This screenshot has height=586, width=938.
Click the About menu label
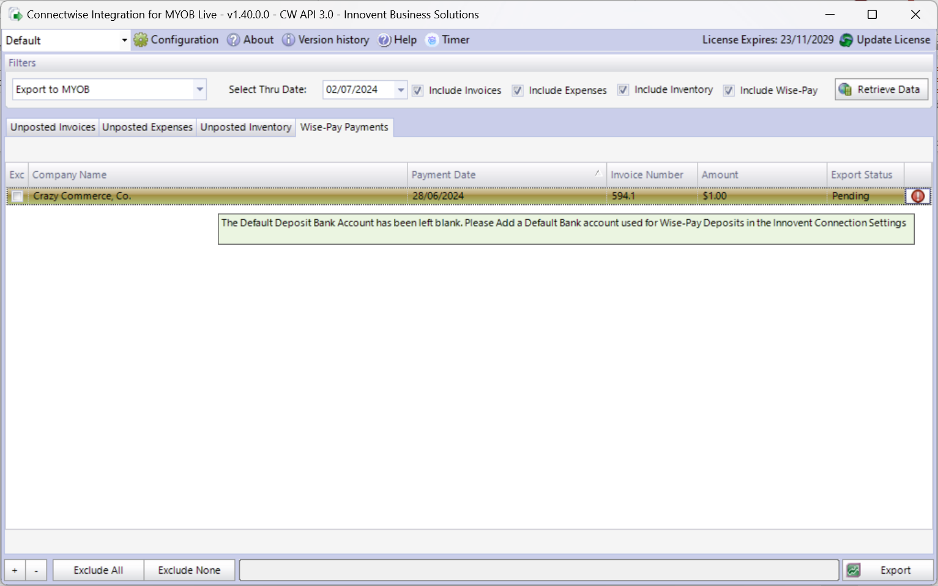pos(259,40)
